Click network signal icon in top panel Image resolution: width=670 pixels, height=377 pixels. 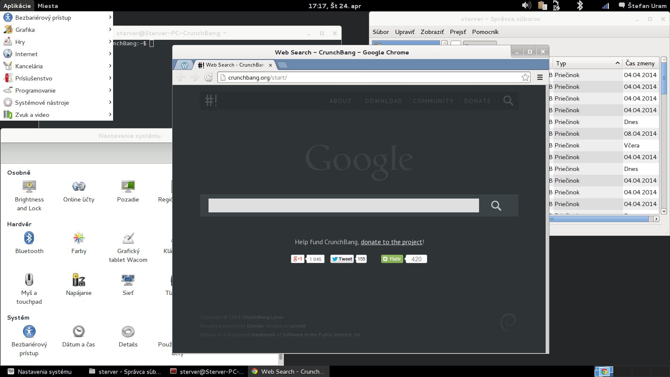click(606, 5)
